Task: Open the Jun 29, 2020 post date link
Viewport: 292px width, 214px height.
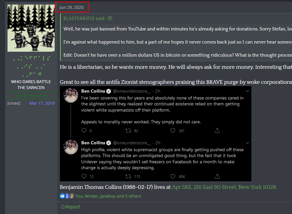Action: pyautogui.click(x=71, y=7)
